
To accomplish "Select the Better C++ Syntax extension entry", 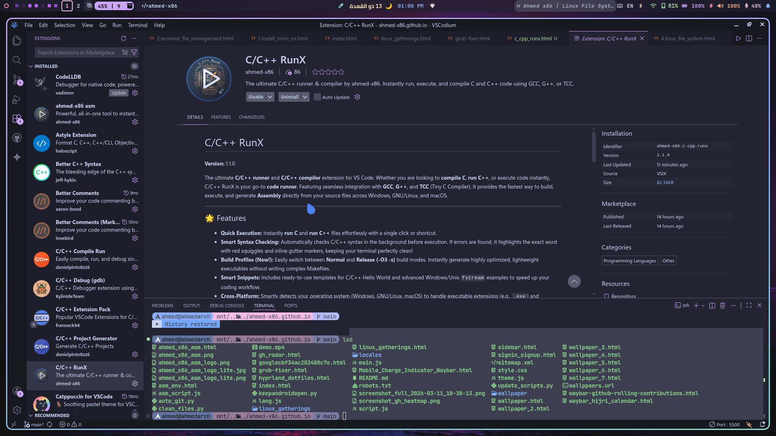I will [85, 172].
